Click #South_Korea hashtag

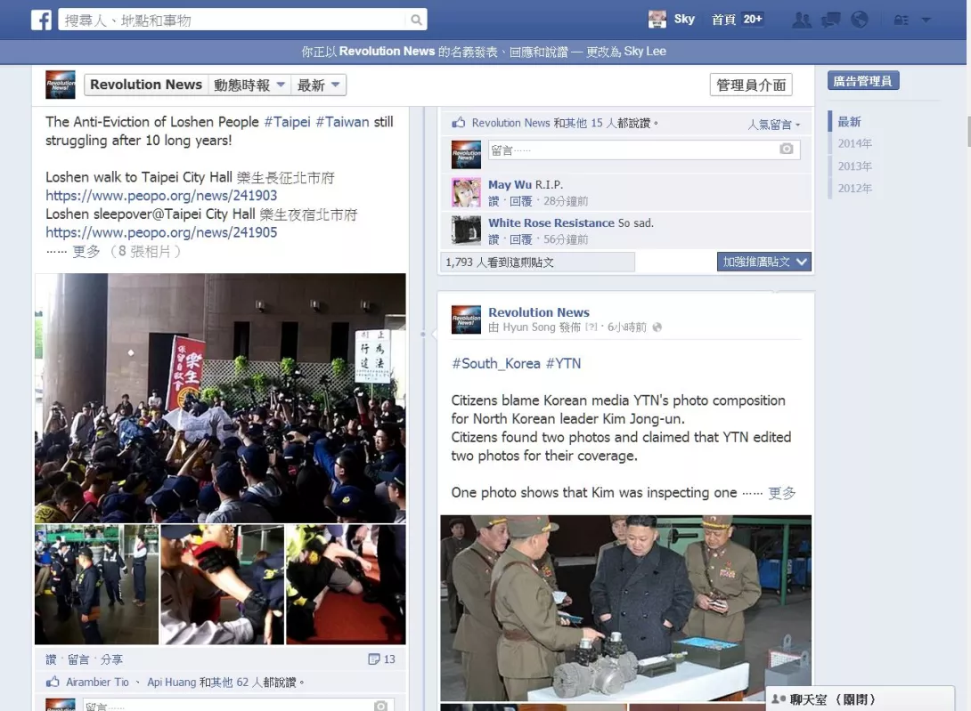[x=496, y=363]
